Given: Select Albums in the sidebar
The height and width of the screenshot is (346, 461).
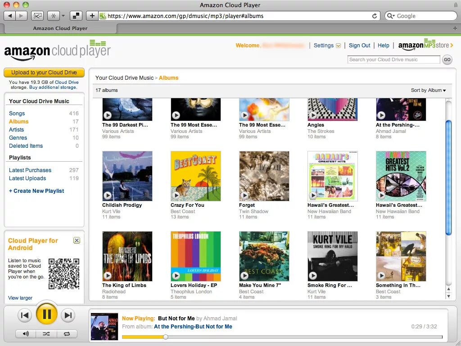Looking at the screenshot, I should coord(18,122).
